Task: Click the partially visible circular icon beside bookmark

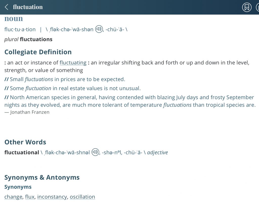Action: tap(257, 7)
